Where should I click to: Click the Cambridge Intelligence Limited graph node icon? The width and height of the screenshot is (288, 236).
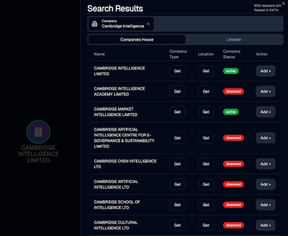click(38, 132)
